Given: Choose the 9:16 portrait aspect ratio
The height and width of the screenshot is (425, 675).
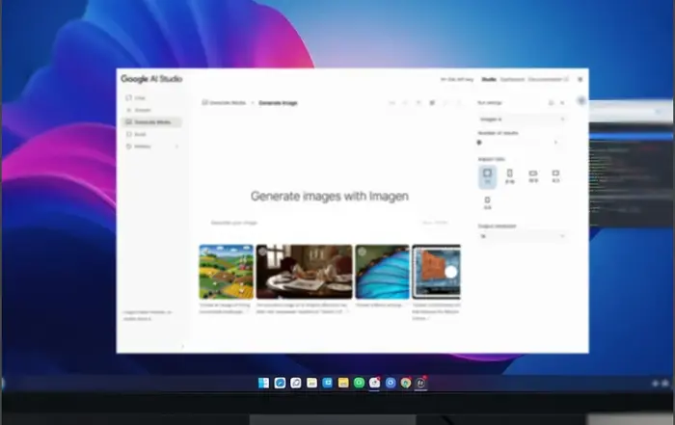Looking at the screenshot, I should click(509, 175).
